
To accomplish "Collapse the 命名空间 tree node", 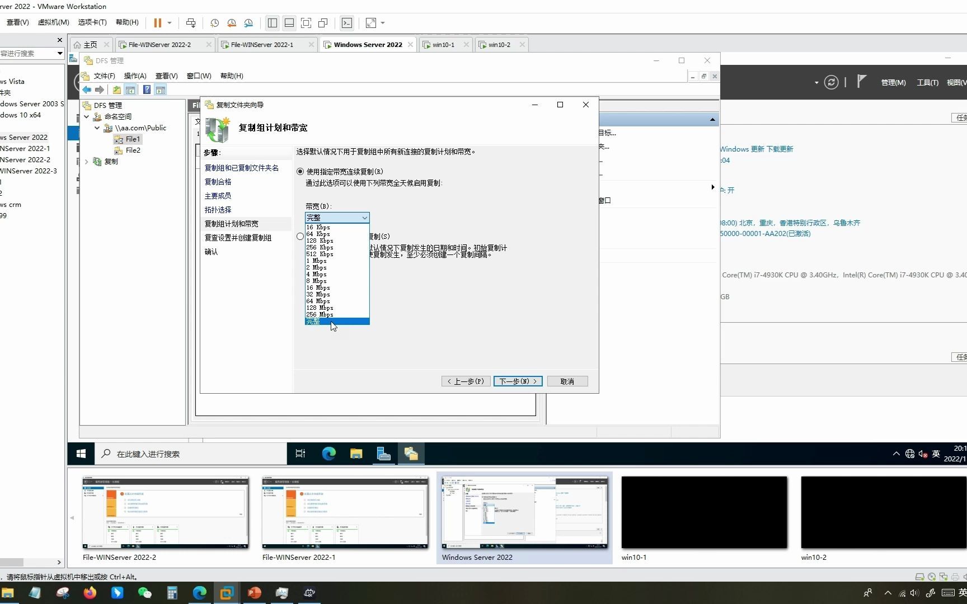I will [87, 117].
